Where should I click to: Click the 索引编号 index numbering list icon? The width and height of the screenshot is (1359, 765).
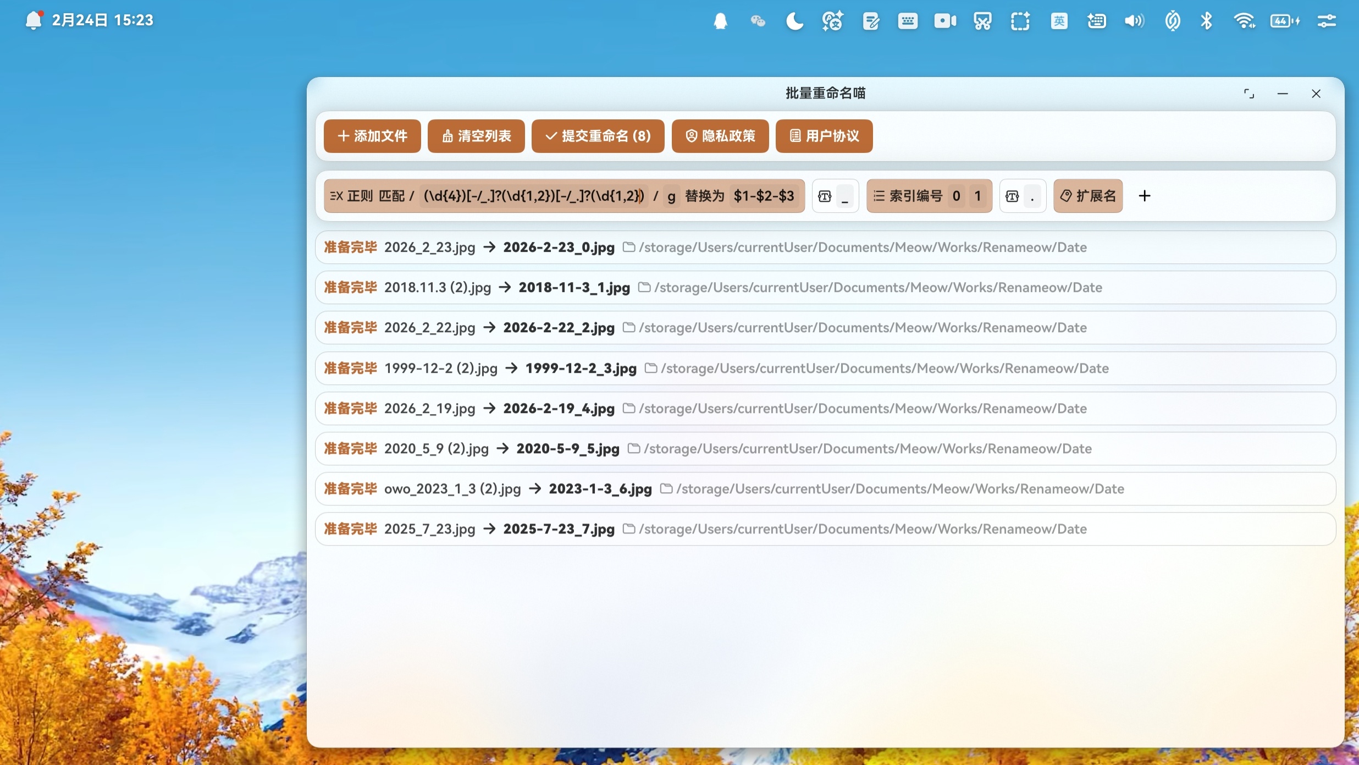click(879, 196)
